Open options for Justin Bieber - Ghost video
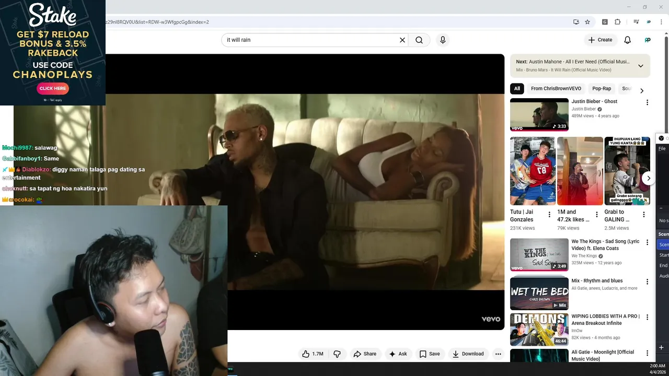The height and width of the screenshot is (376, 669). pyautogui.click(x=647, y=103)
